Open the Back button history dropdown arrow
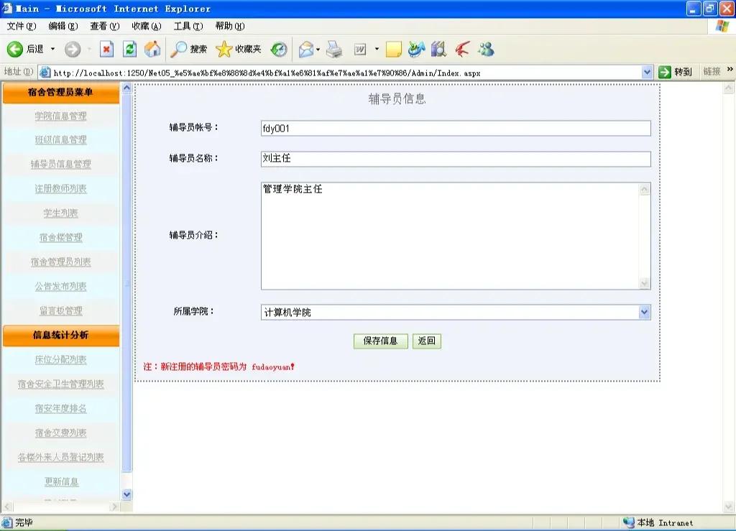The height and width of the screenshot is (531, 736). pyautogui.click(x=52, y=50)
